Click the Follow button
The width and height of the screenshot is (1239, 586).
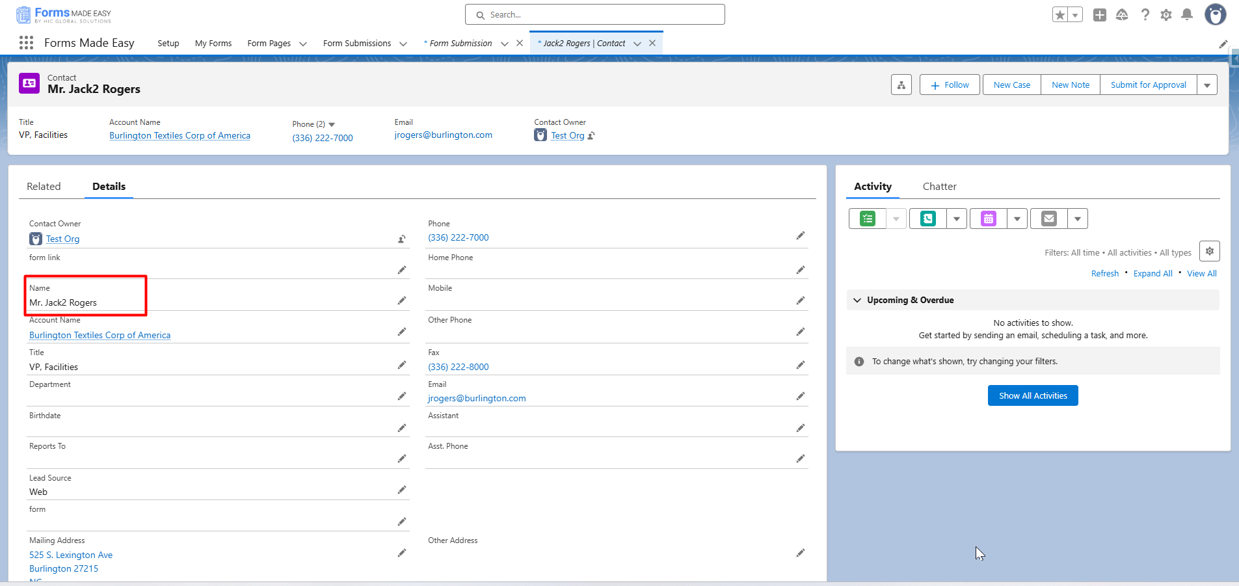coord(950,85)
